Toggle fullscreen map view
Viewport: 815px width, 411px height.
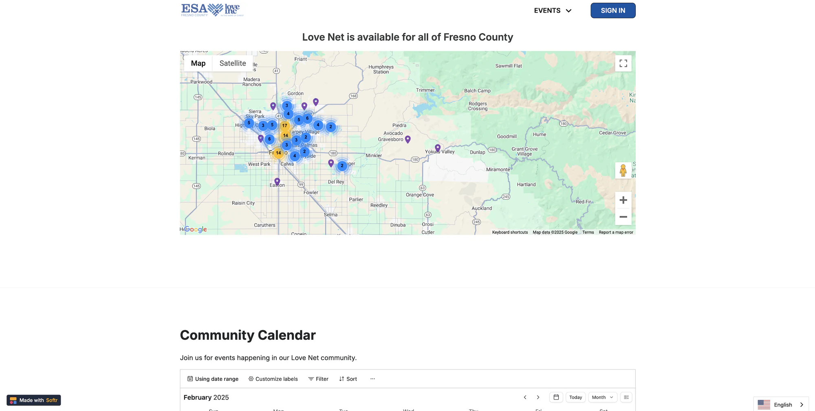pos(623,64)
